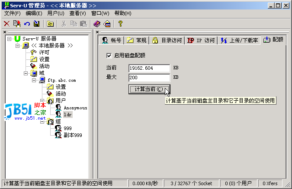
Task: Open the 帮助(H) menu
Action: pos(123,13)
